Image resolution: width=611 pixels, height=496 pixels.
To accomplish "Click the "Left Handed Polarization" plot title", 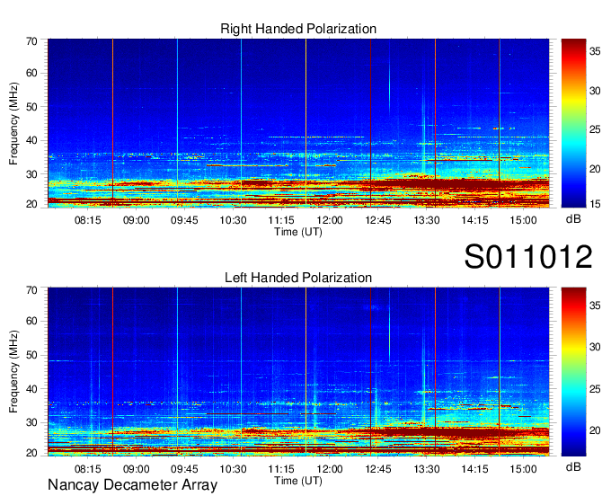I will pyautogui.click(x=298, y=278).
